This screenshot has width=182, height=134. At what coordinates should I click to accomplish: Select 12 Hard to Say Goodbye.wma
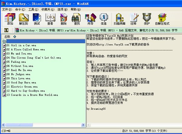pos(26,91)
